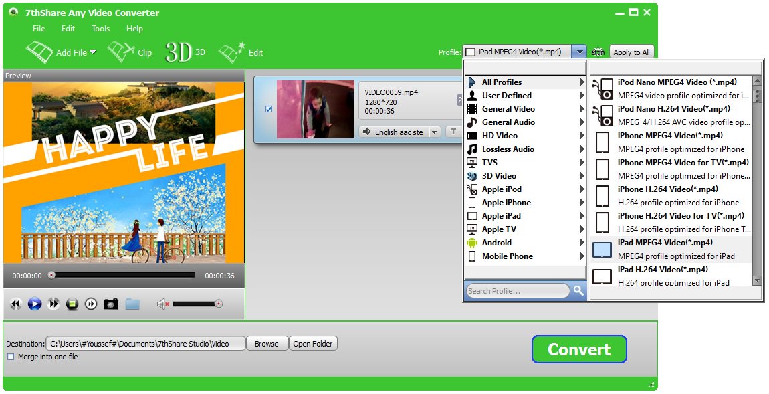Select iPhone MPEG4 Video for TV profile
Image resolution: width=769 pixels, height=394 pixels.
[671, 169]
